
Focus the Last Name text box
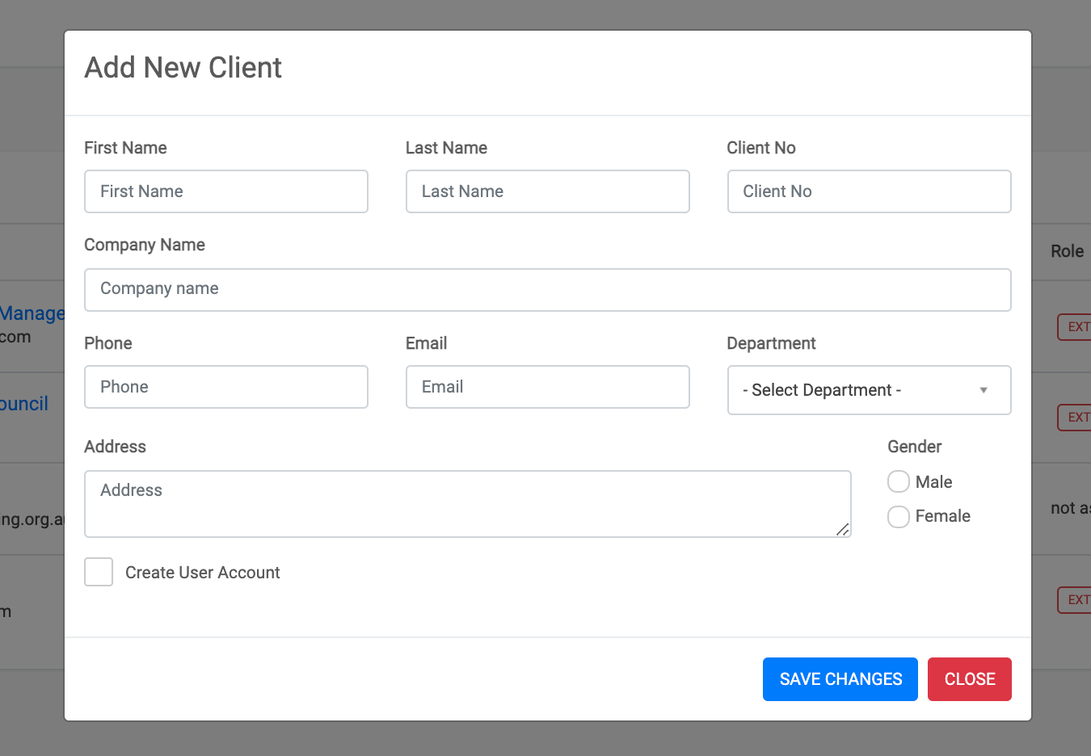coord(547,191)
